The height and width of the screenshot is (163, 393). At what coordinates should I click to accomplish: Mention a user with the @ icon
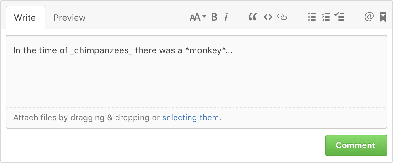369,17
